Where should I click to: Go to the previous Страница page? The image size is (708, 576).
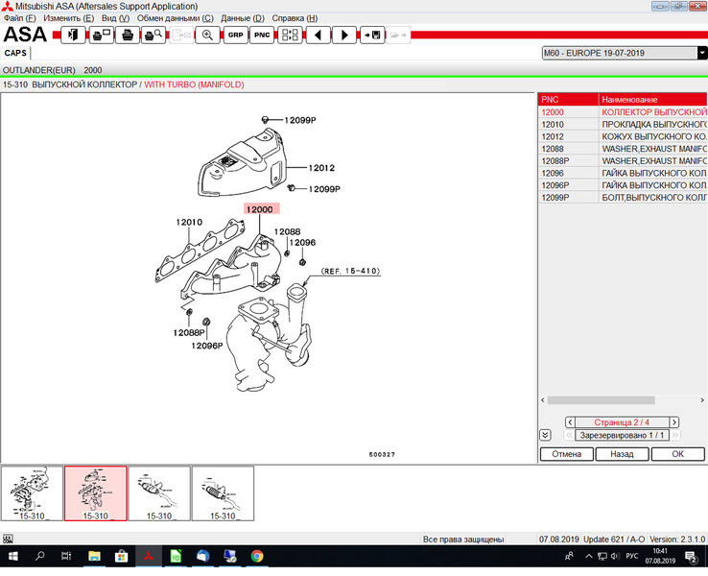(570, 422)
